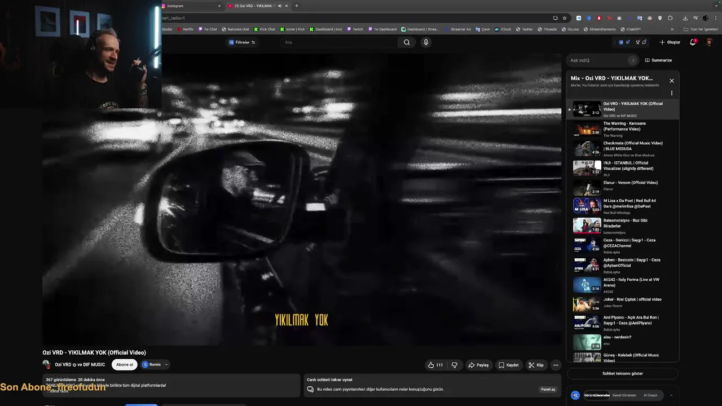Screen dimensions: 722x406
Task: Close the Instagram tab
Action: [219, 6]
